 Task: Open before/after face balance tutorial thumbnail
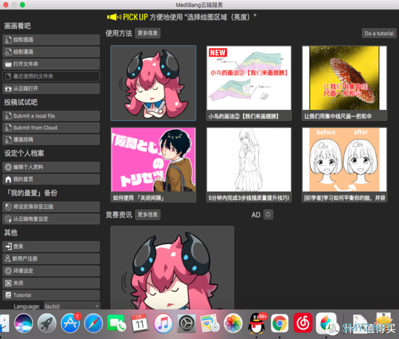tap(344, 165)
